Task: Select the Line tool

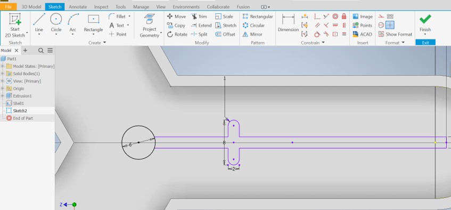Action: click(39, 22)
